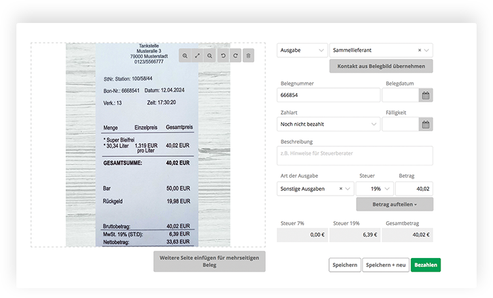Zoom out of the receipt image
The width and height of the screenshot is (493, 298).
point(209,56)
